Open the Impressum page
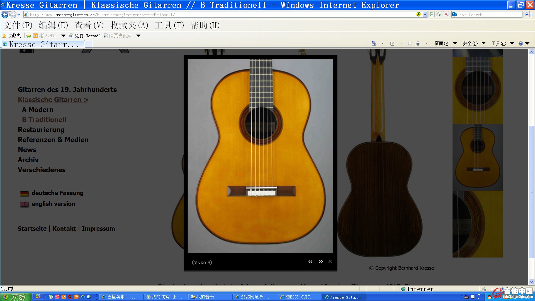 click(98, 229)
